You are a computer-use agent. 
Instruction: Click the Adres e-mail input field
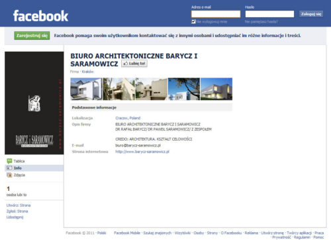click(216, 14)
